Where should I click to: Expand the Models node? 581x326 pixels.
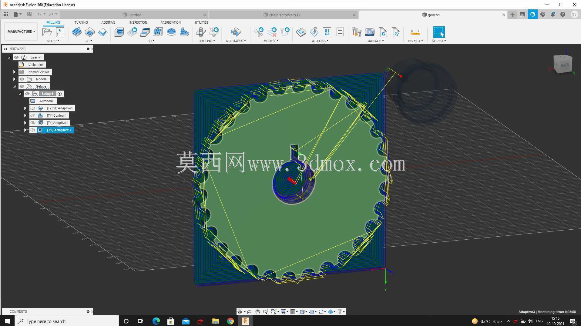pos(14,79)
